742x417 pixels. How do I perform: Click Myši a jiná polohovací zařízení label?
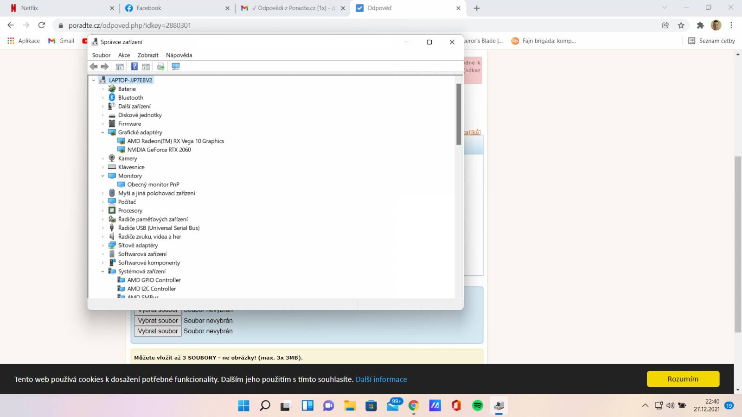156,193
